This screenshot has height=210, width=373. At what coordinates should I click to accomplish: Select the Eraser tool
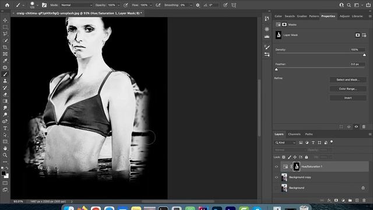[x=5, y=94]
